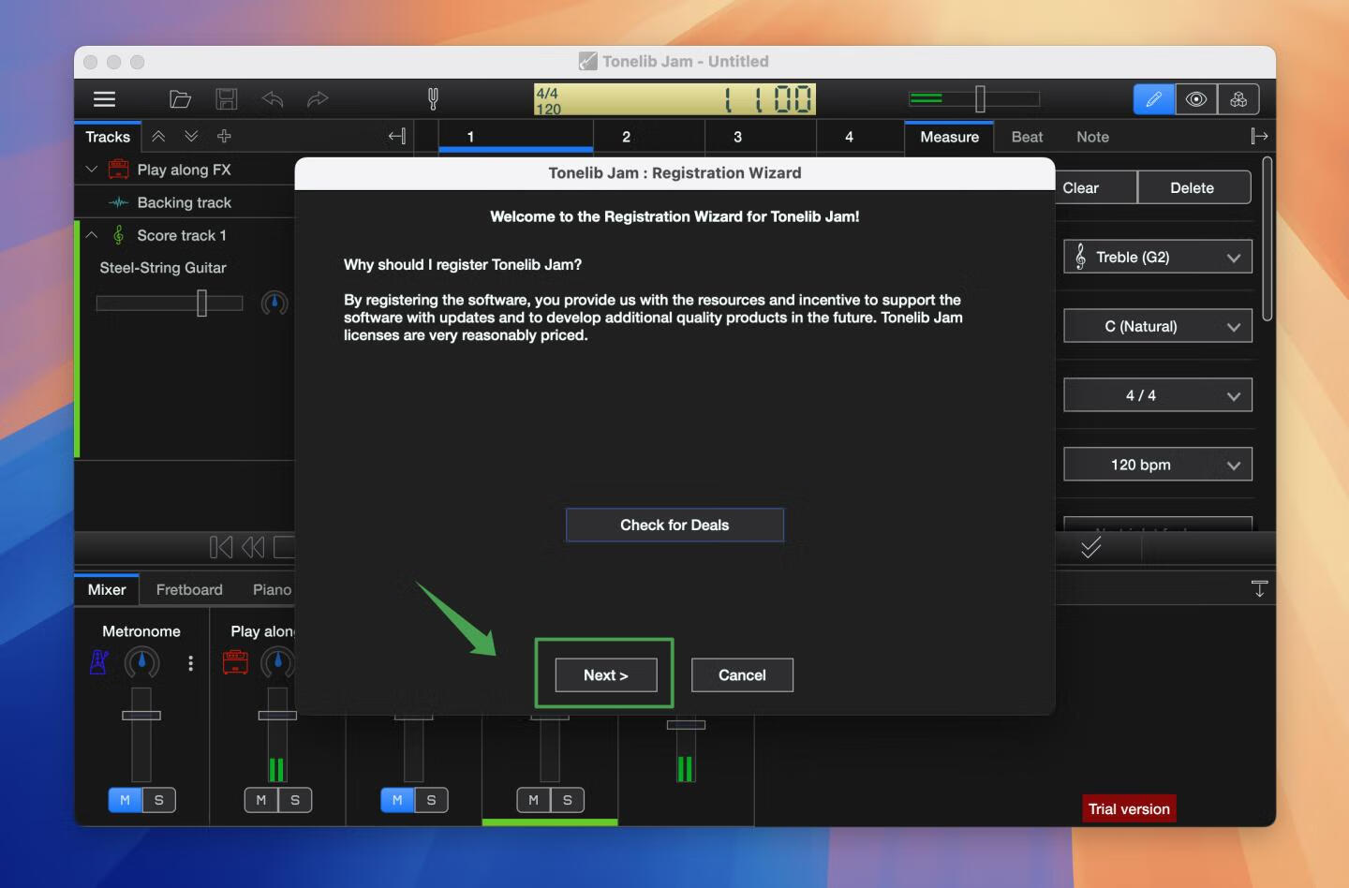1349x888 pixels.
Task: Open the Treble (G2) clef dropdown
Action: pyautogui.click(x=1158, y=257)
